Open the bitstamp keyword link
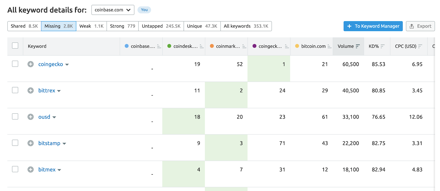 (49, 143)
